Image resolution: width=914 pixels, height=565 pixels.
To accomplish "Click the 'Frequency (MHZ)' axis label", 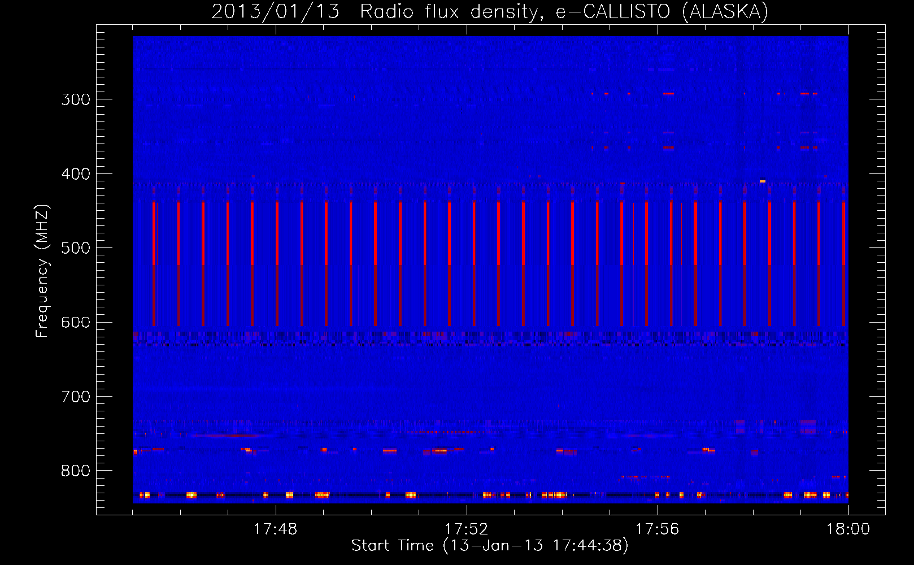I will 42,271.
